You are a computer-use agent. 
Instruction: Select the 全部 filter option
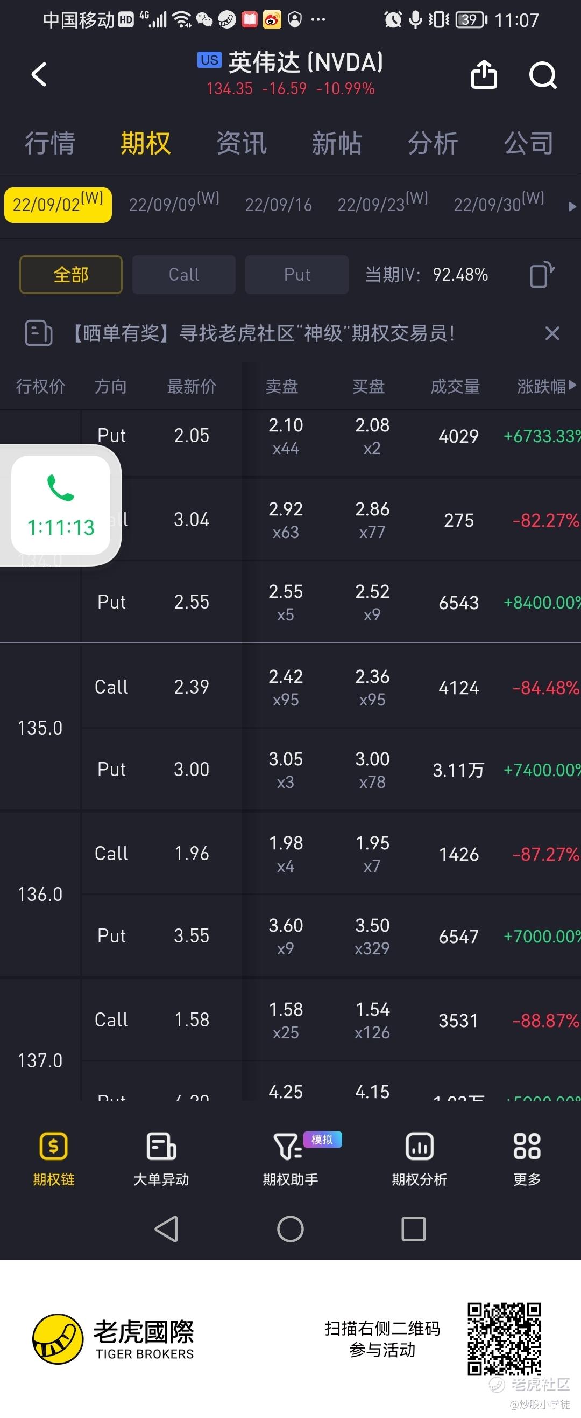(71, 274)
